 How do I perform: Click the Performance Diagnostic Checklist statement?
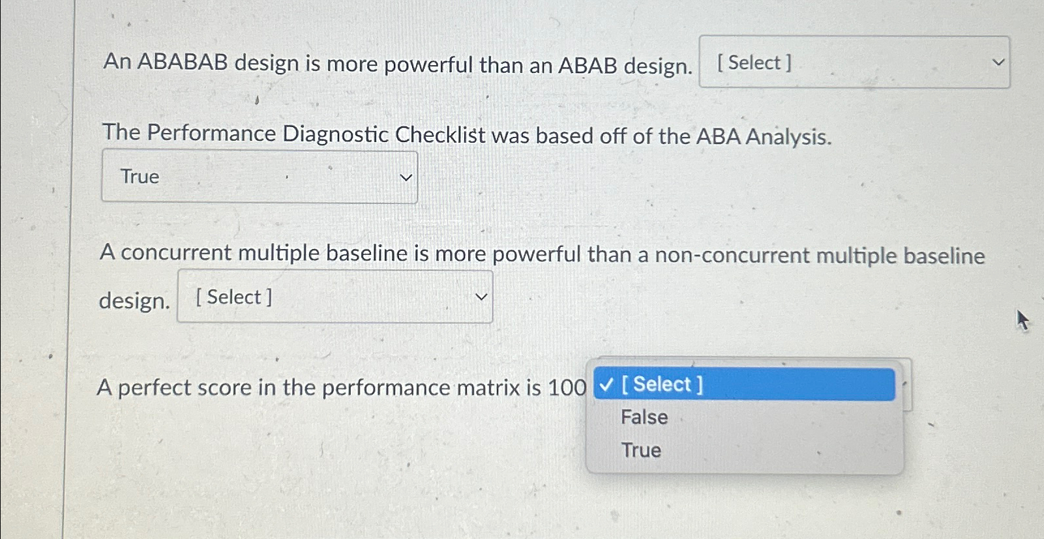point(466,134)
